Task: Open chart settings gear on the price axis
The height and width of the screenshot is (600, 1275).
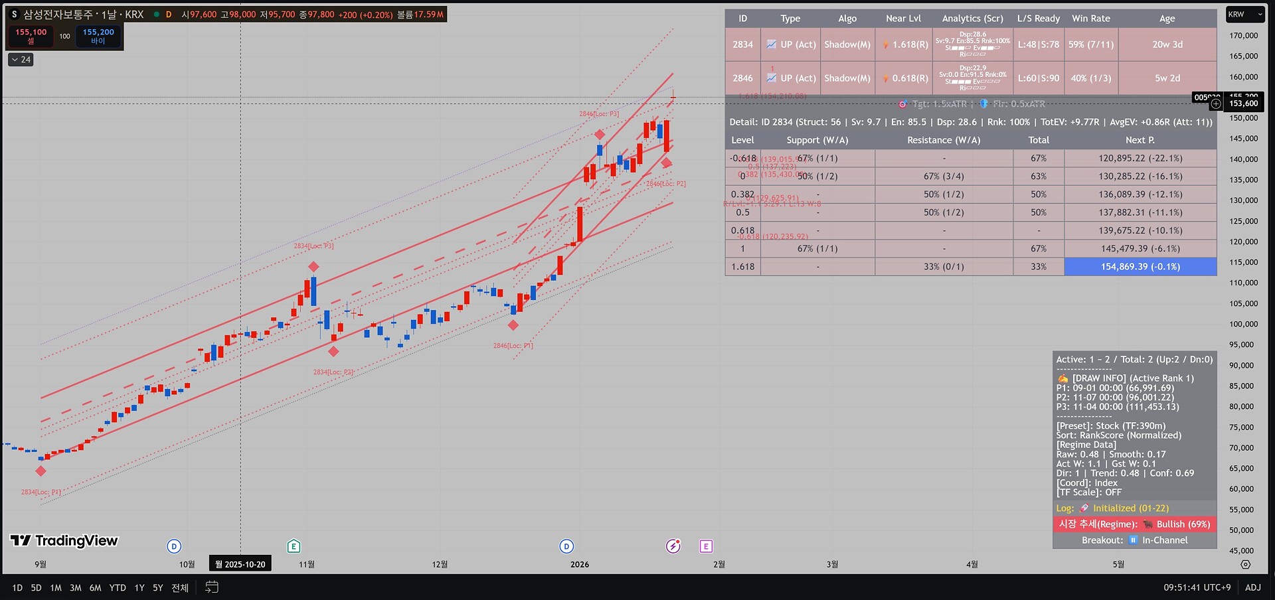Action: tap(1245, 564)
